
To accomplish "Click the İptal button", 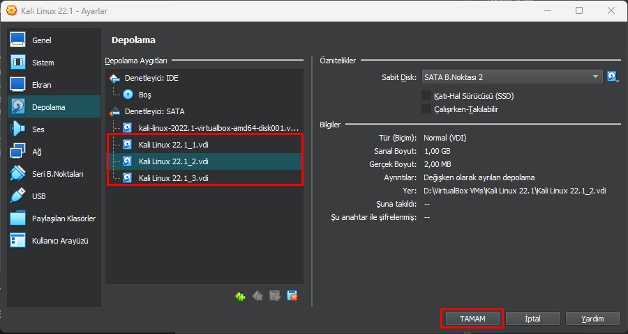I will [532, 319].
